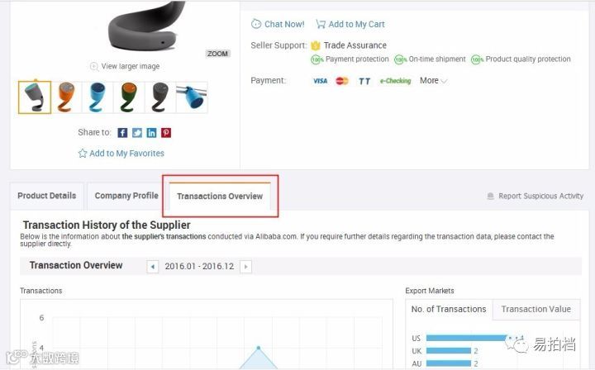This screenshot has width=595, height=370.
Task: Share product on Facebook icon
Action: tap(122, 133)
